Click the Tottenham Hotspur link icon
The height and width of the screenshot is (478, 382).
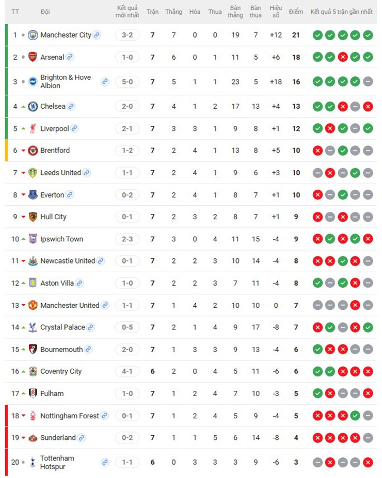pyautogui.click(x=105, y=462)
